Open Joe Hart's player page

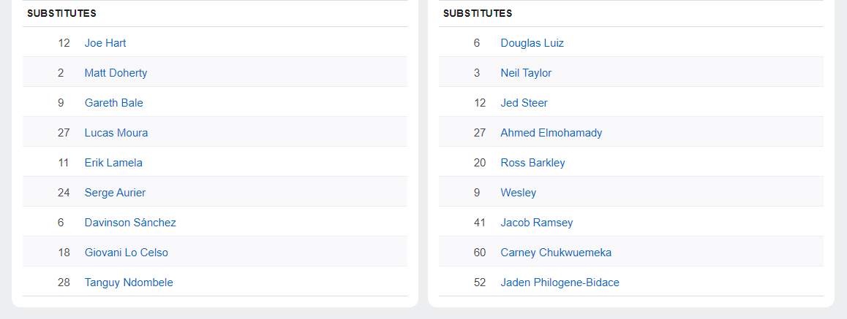coord(105,43)
